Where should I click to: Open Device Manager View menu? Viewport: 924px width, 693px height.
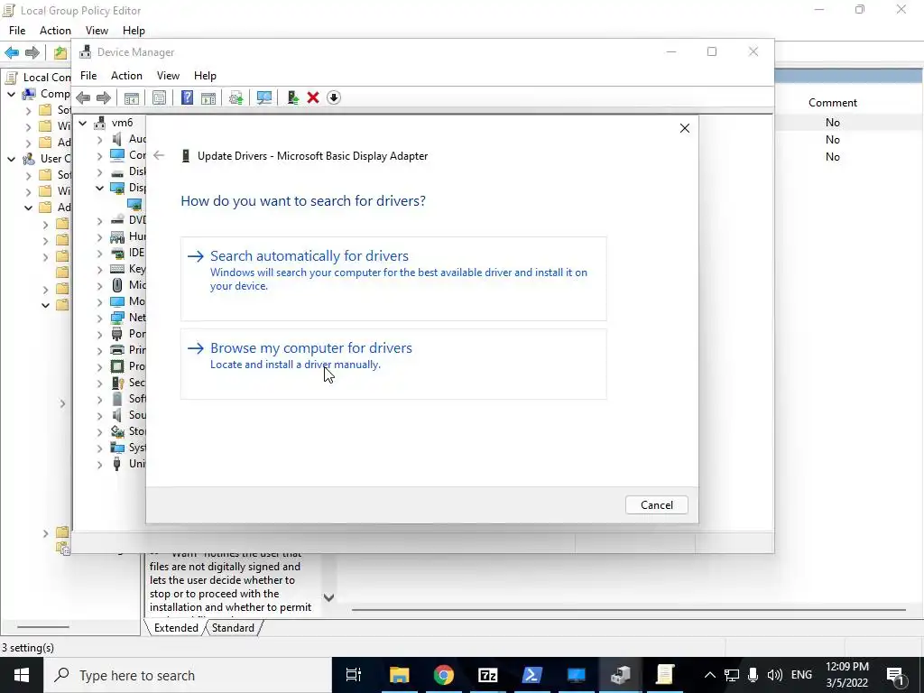[168, 76]
